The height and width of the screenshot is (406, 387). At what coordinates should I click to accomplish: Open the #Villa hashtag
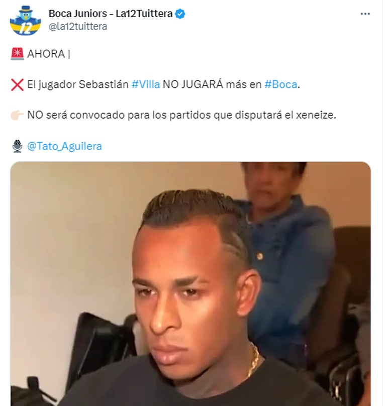point(146,84)
